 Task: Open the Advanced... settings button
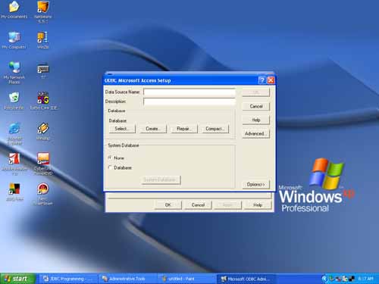pyautogui.click(x=255, y=133)
